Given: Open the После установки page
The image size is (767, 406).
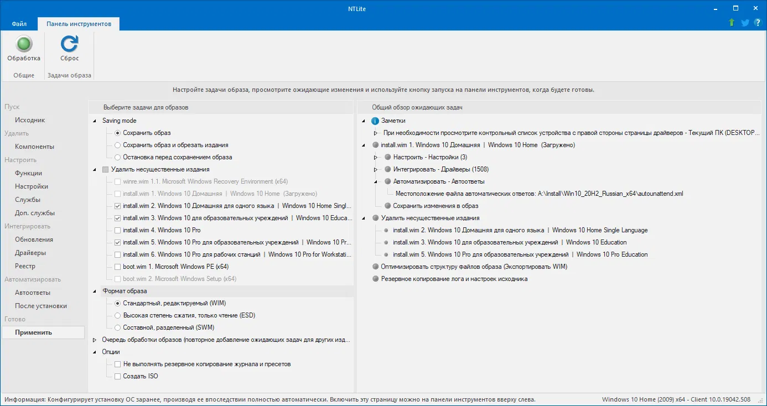Looking at the screenshot, I should 41,306.
